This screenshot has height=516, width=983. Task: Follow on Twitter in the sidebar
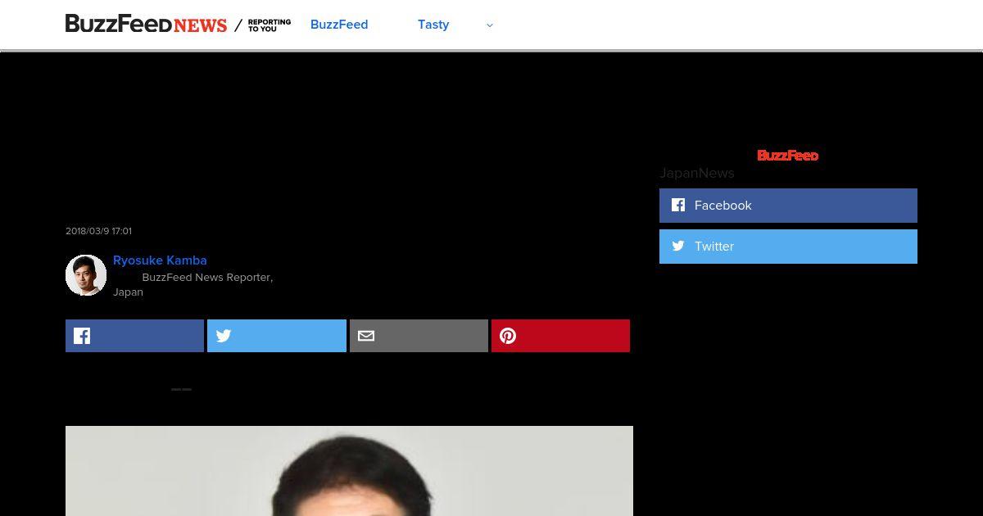click(788, 247)
